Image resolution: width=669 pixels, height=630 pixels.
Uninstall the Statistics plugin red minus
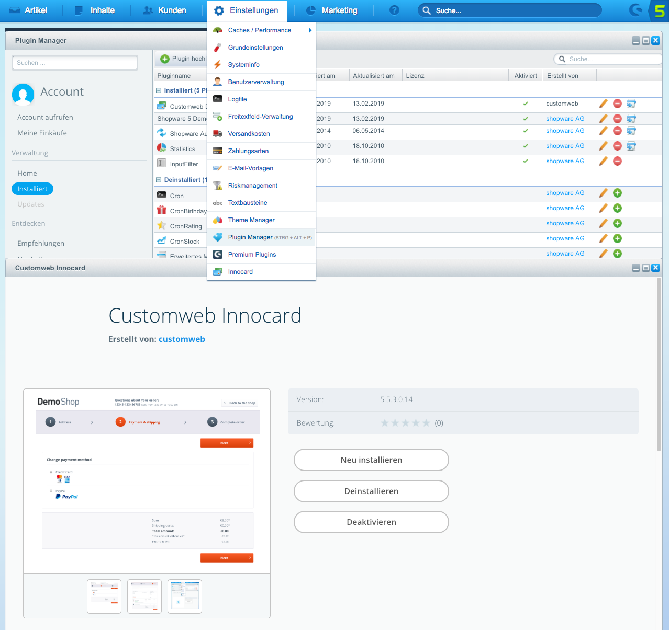(618, 146)
